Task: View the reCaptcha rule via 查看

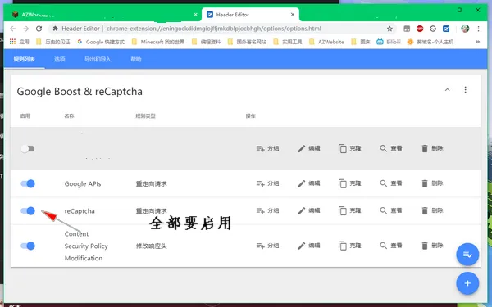Action: 390,210
